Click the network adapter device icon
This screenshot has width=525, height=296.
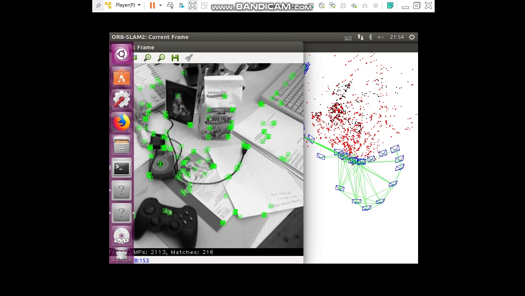333,6
